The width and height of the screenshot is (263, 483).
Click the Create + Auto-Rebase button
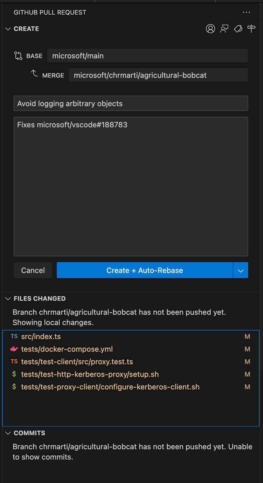coord(144,270)
